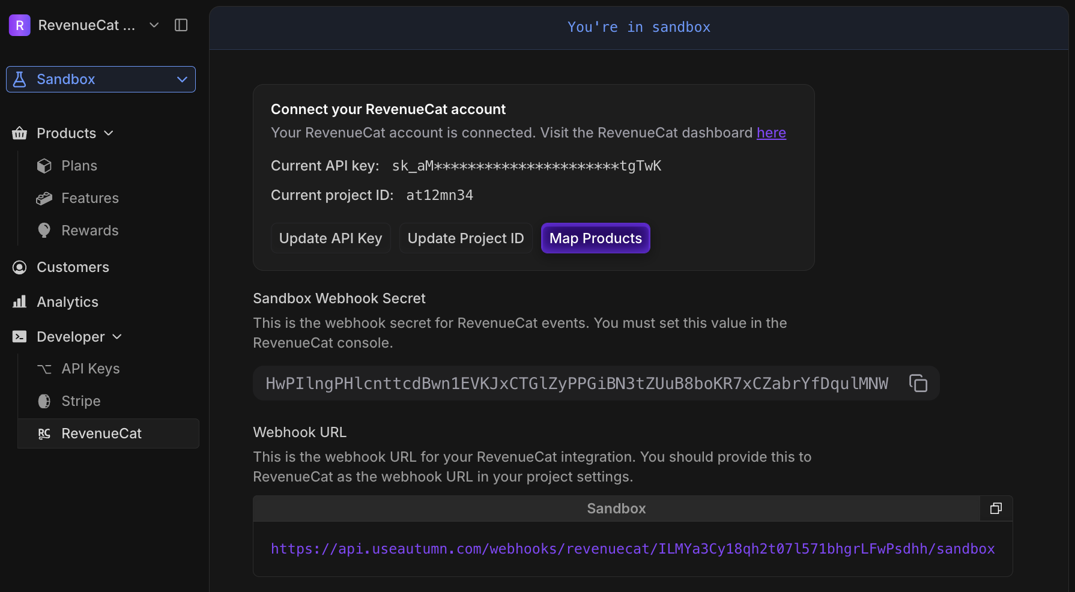Open Rewards using its lightbulb icon
1075x592 pixels.
pyautogui.click(x=44, y=230)
